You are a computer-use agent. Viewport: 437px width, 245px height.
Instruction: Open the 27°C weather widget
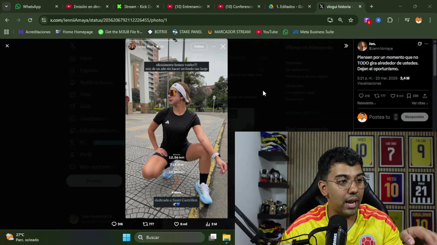tap(23, 237)
